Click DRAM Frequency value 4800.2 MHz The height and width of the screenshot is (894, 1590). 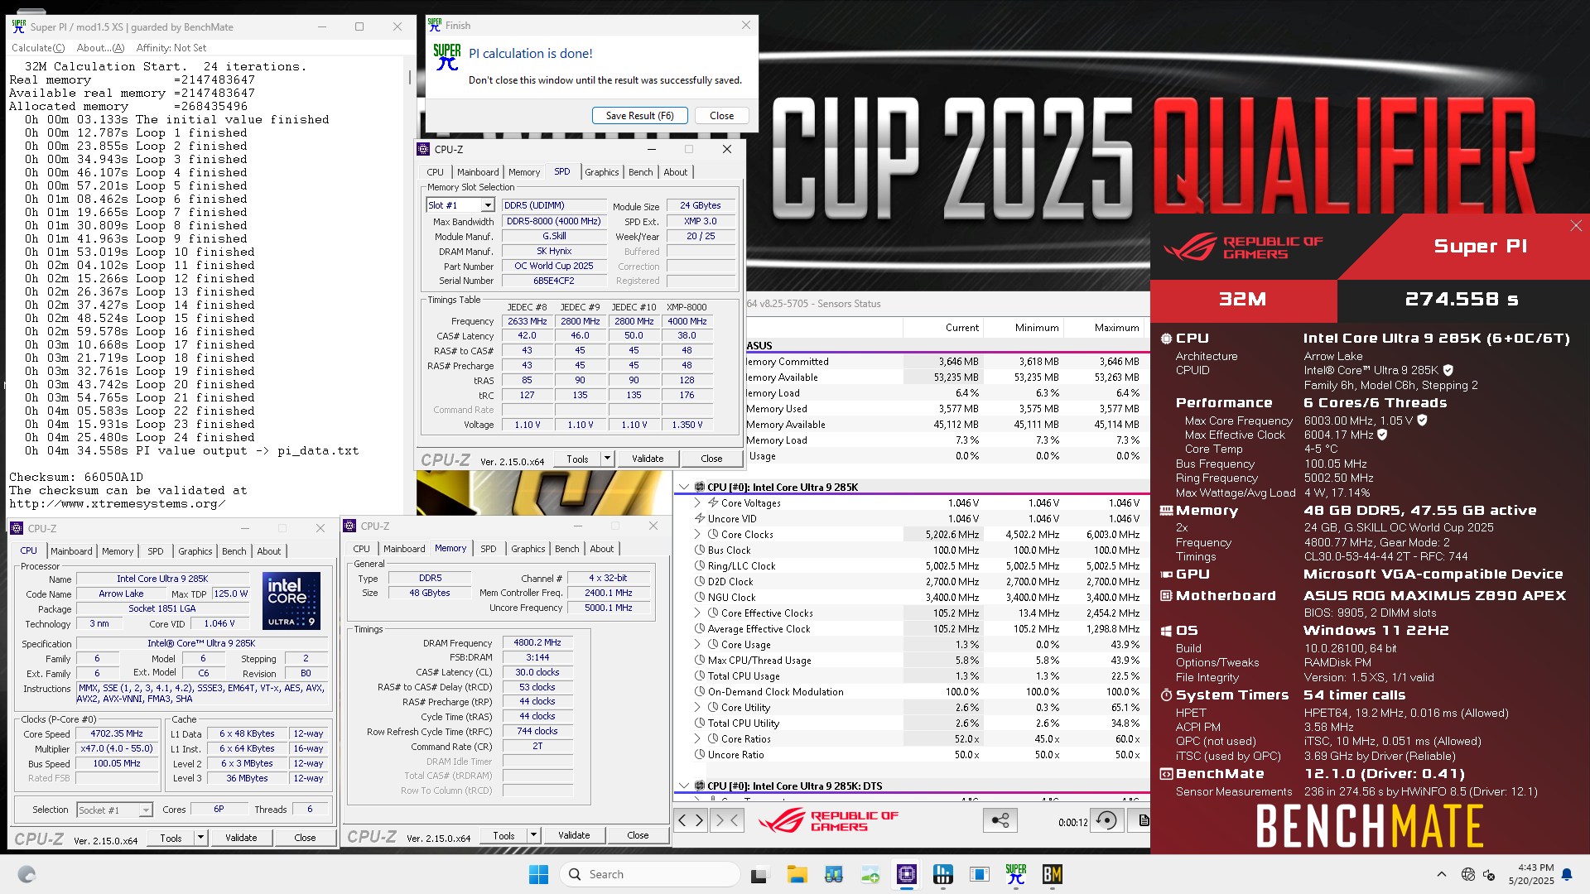pos(537,642)
